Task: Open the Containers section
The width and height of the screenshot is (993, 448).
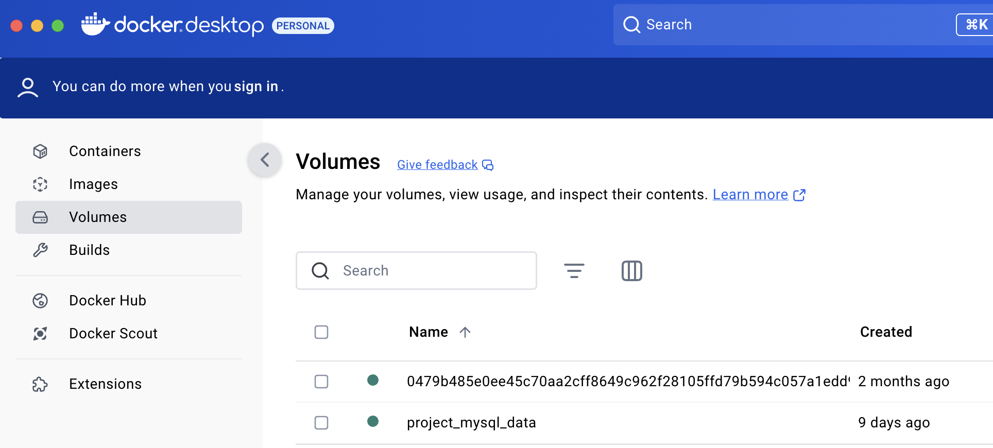Action: pyautogui.click(x=129, y=151)
